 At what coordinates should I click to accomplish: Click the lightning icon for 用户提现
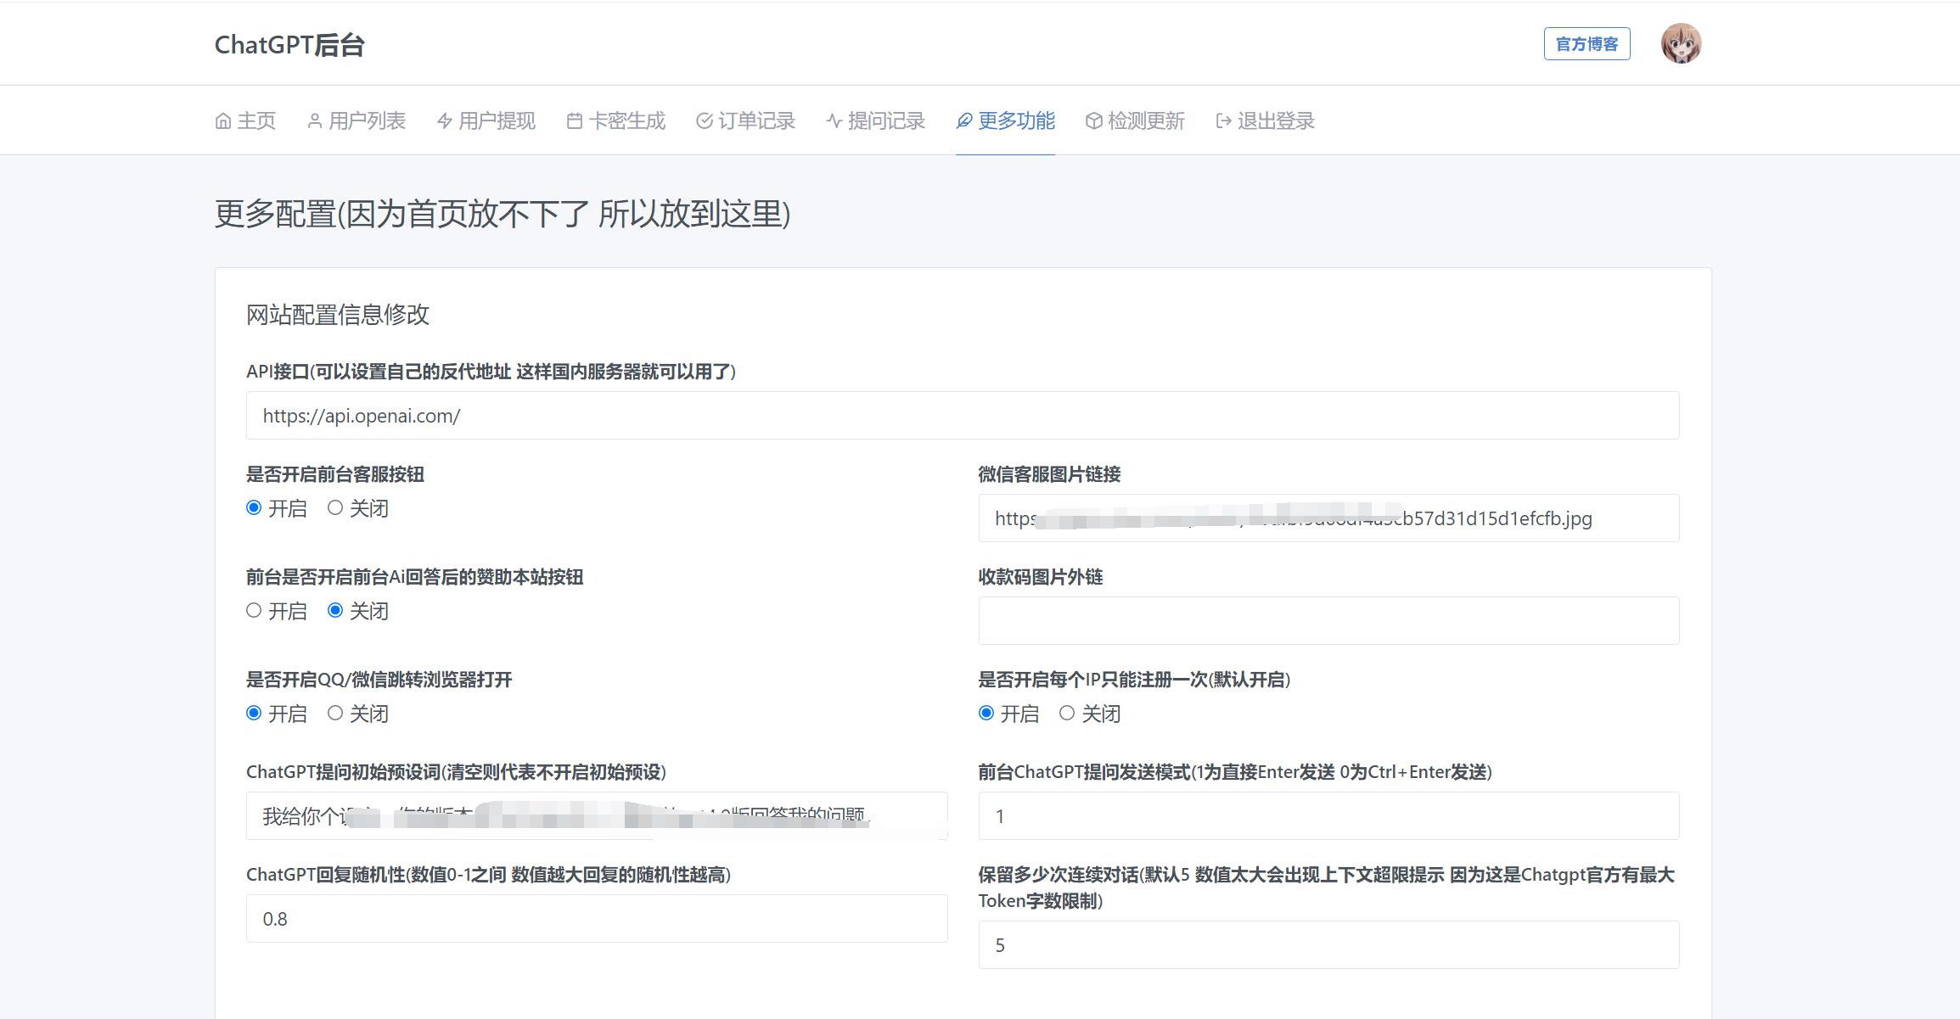444,121
